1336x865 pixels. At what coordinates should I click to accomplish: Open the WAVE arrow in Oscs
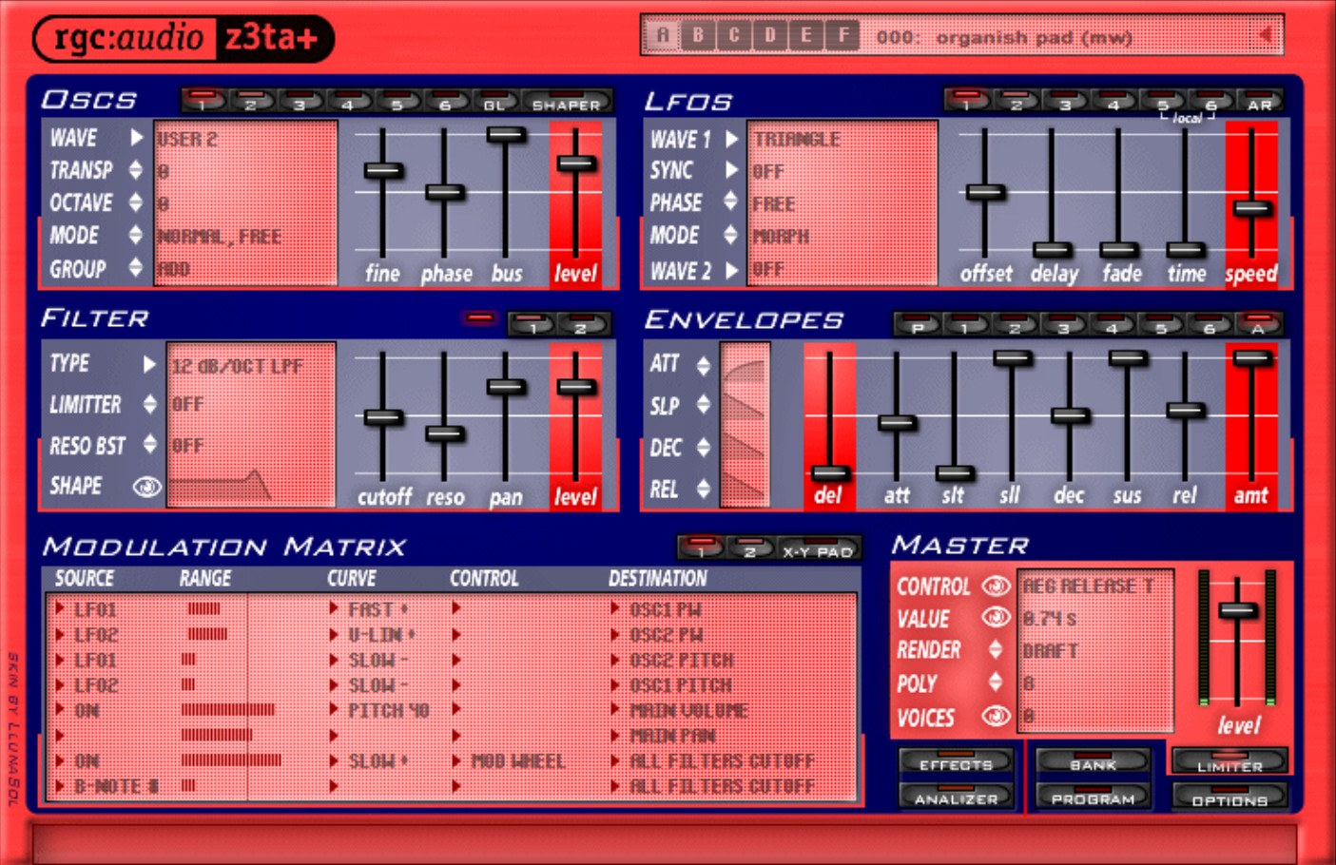136,138
